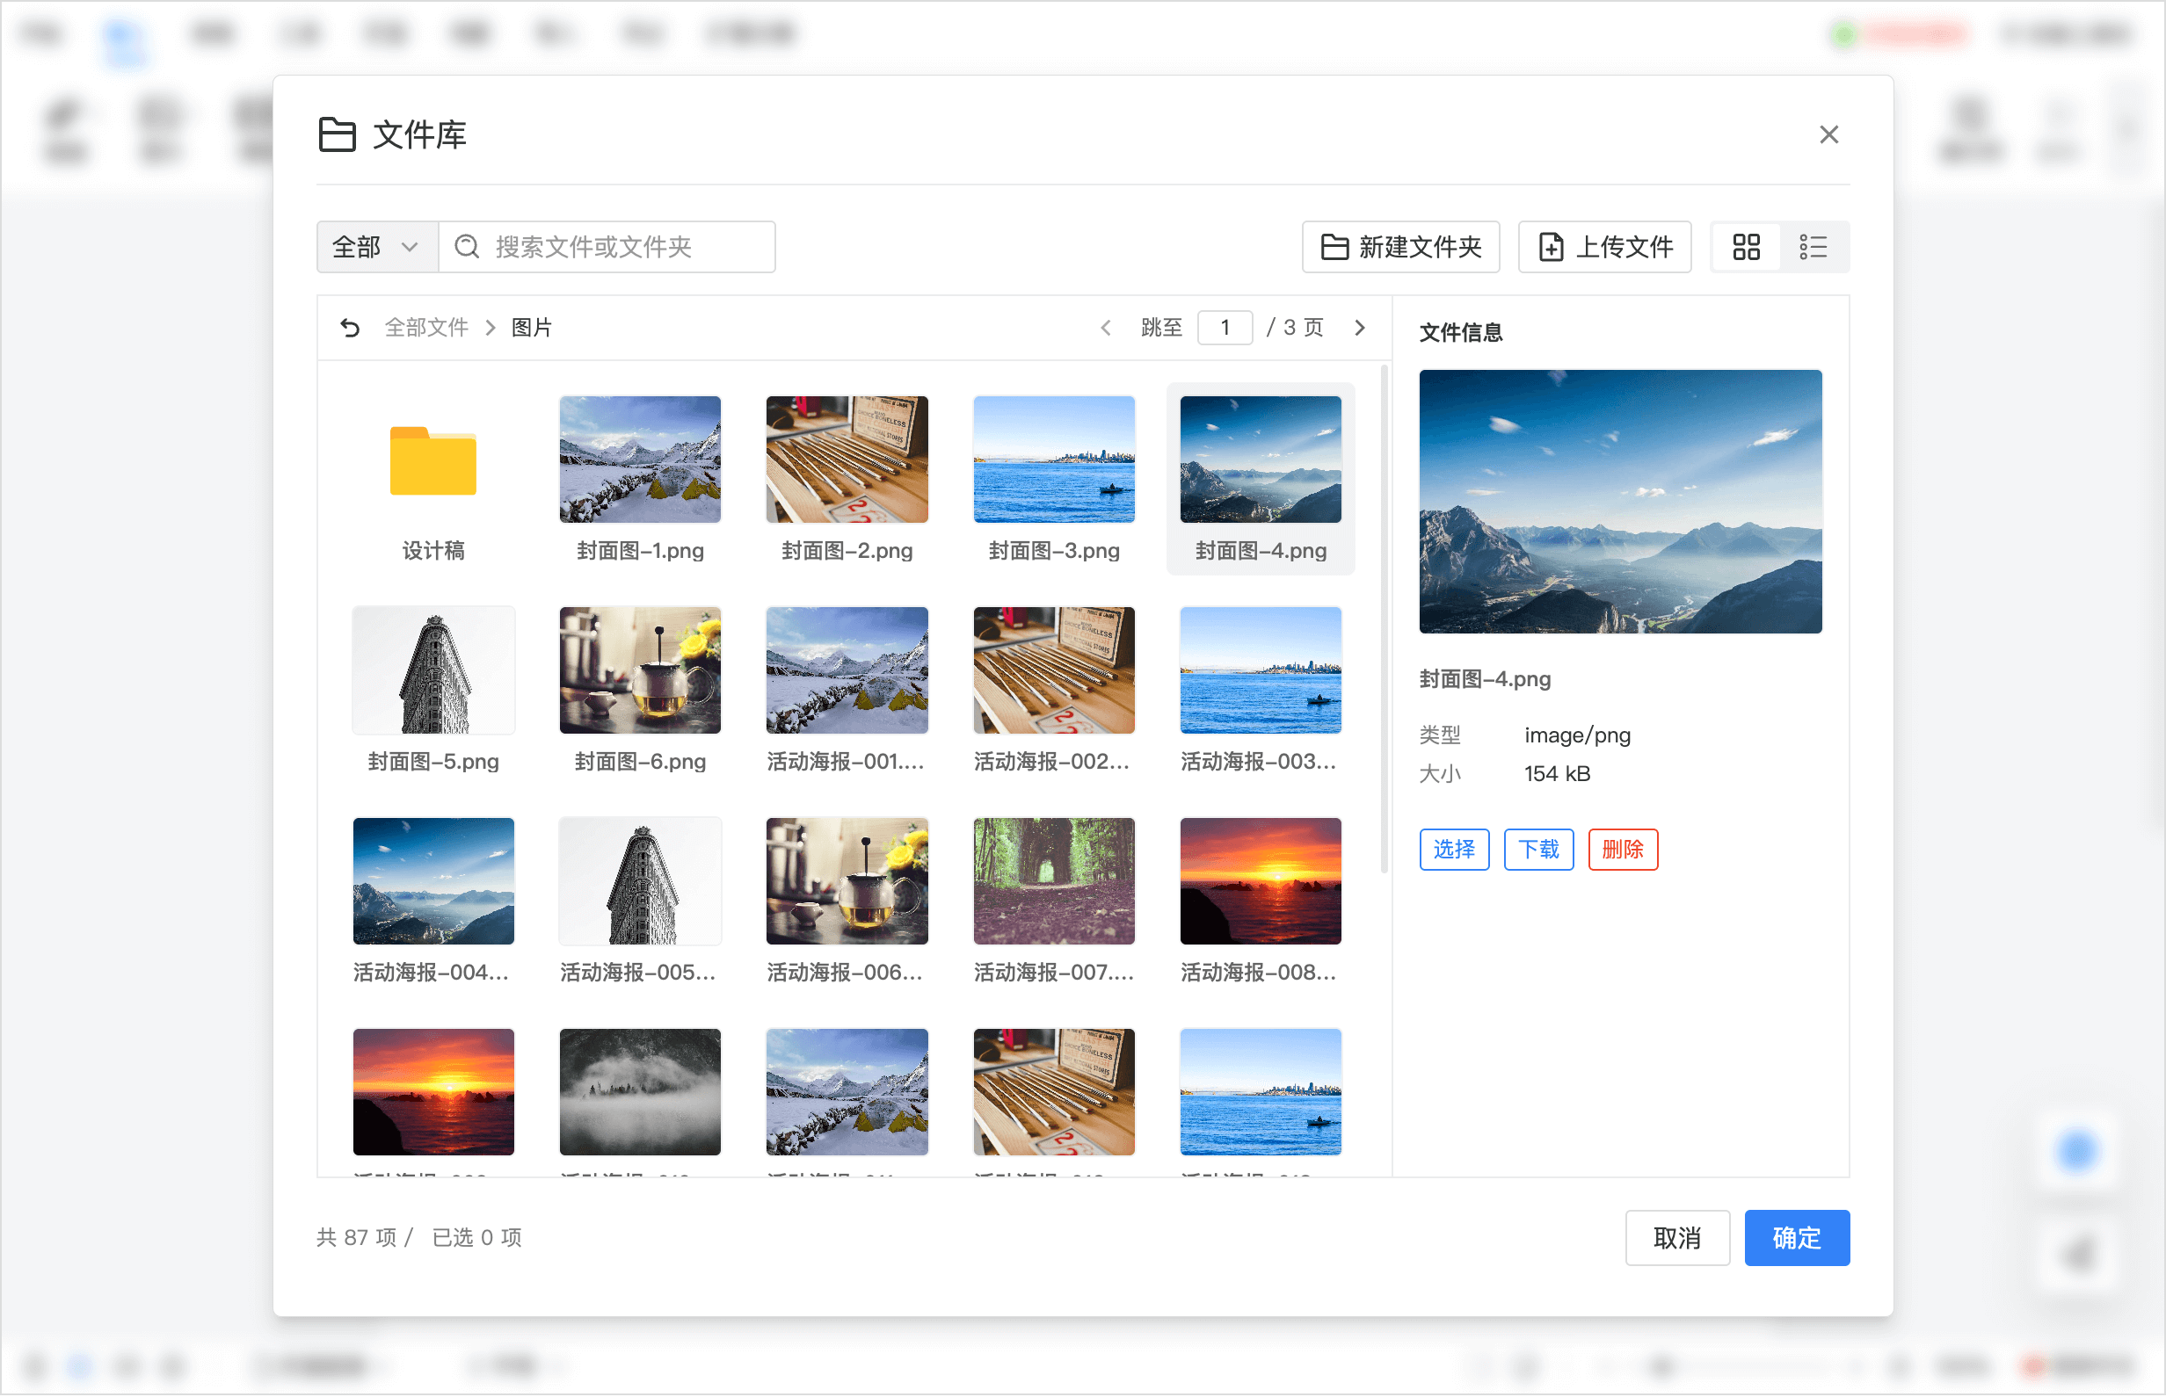Viewport: 2166px width, 1397px height.
Task: Select the 封面图-1.png thumbnail
Action: click(x=640, y=459)
